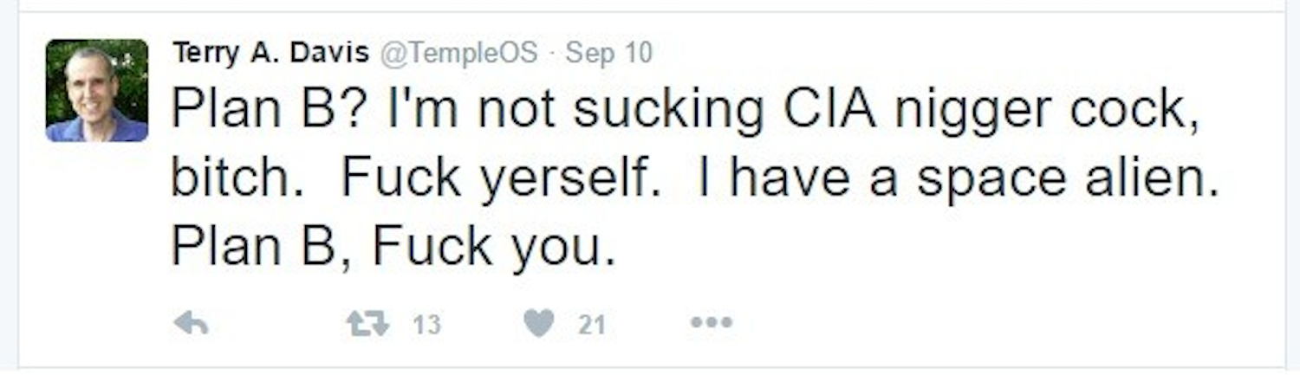Click empty space right of the three-dot icon
The image size is (1300, 375).
tap(953, 324)
